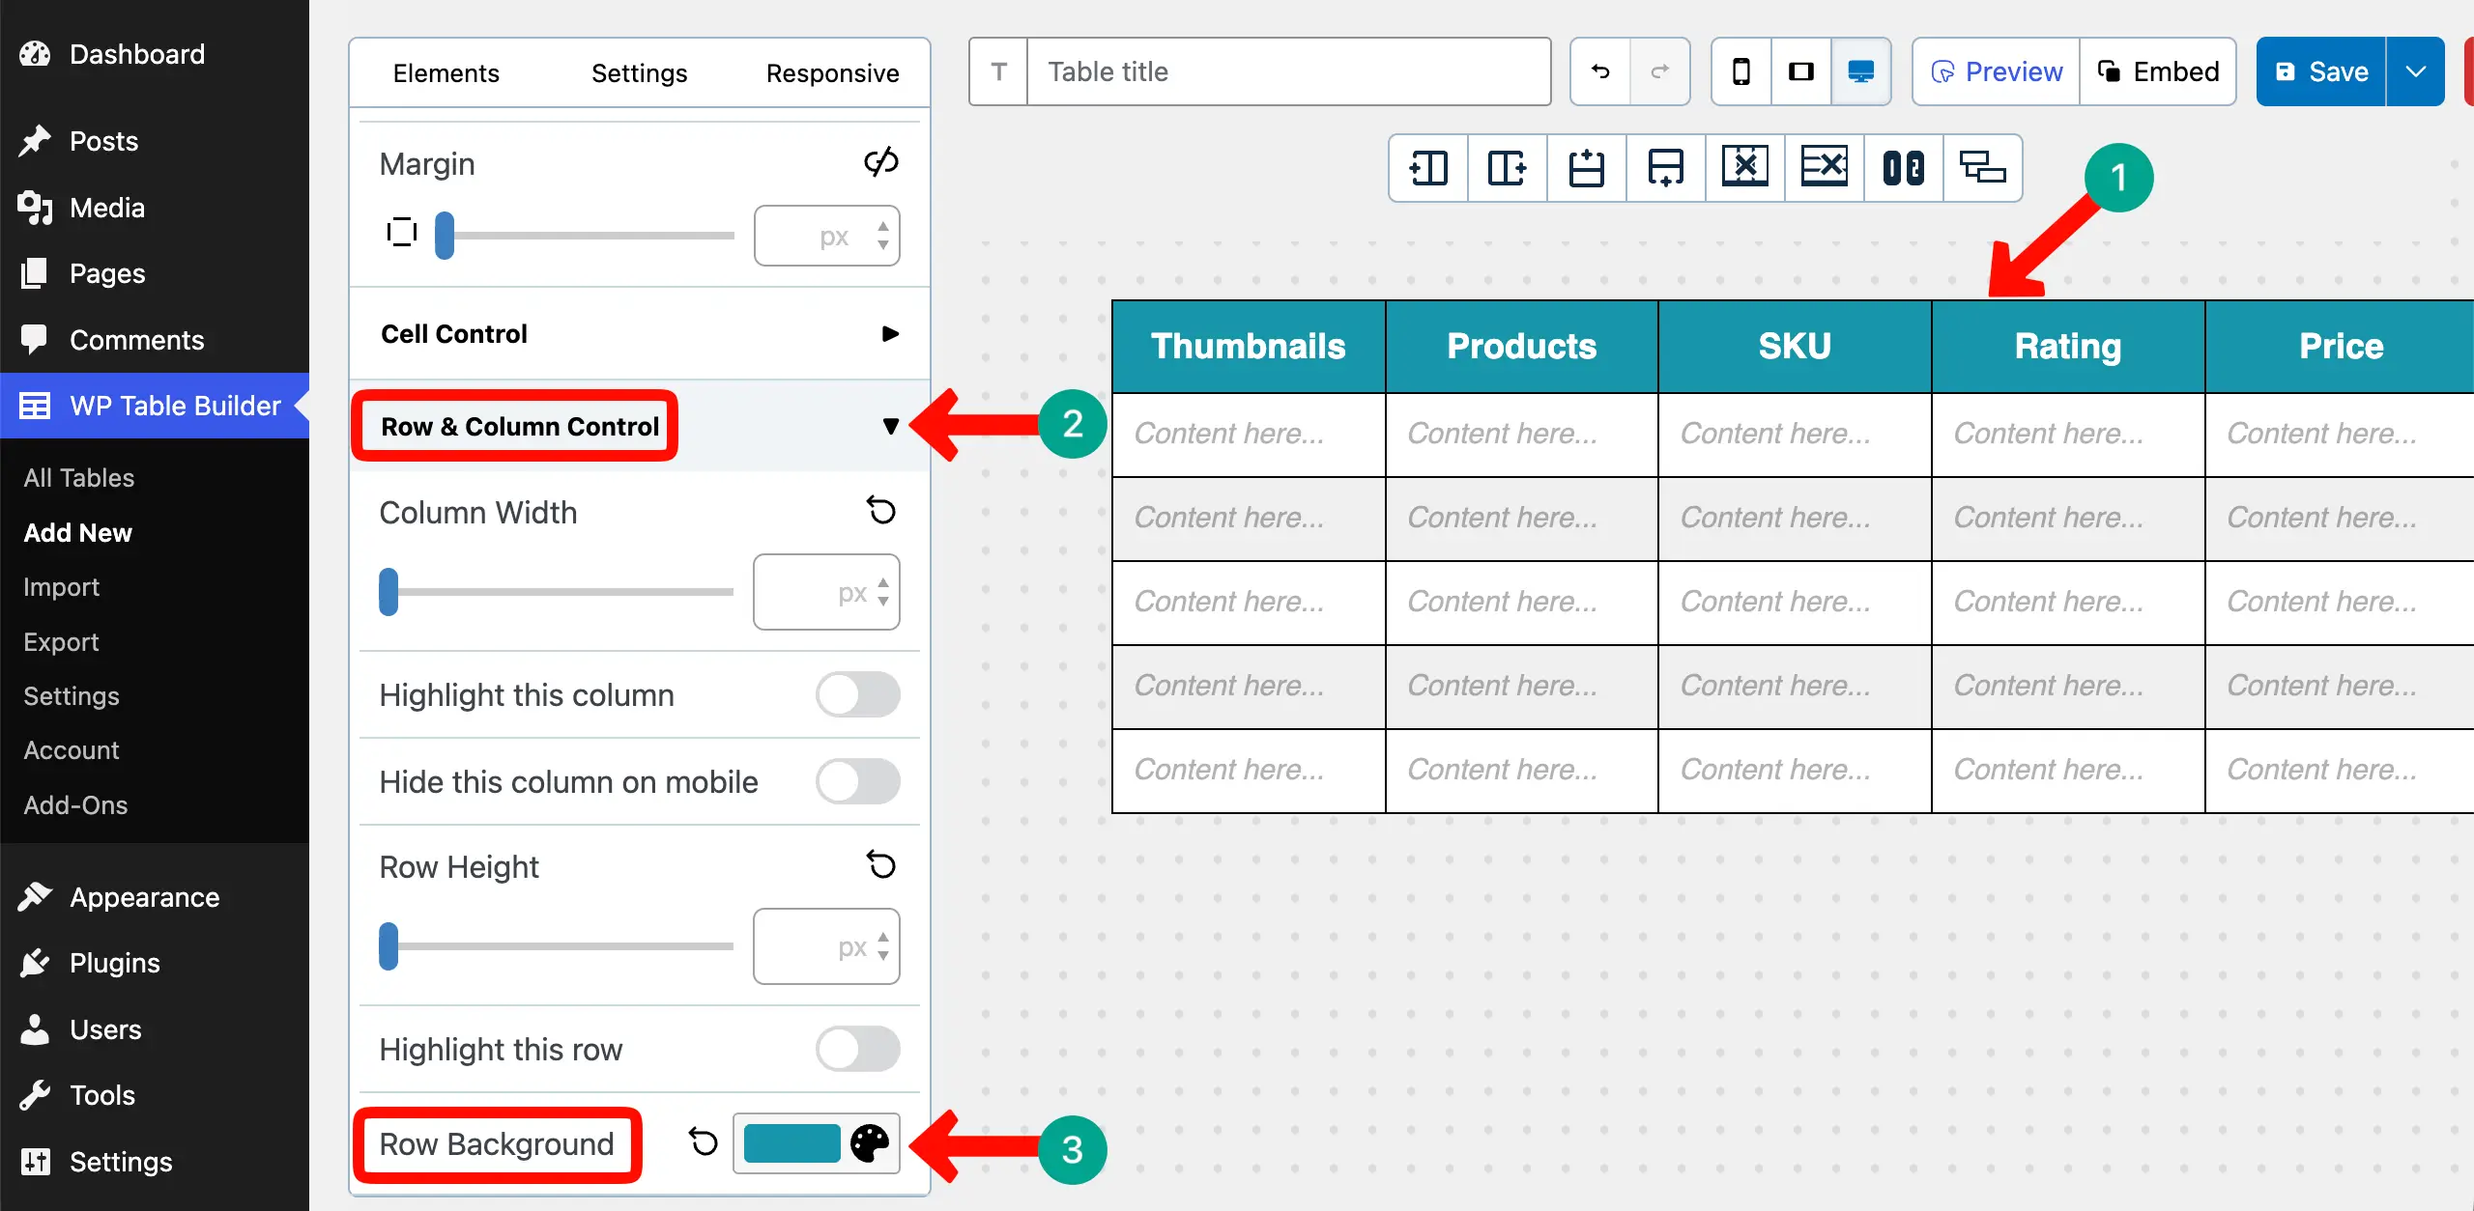Viewport: 2474px width, 1211px height.
Task: Open the Save dropdown arrow
Action: point(2415,71)
